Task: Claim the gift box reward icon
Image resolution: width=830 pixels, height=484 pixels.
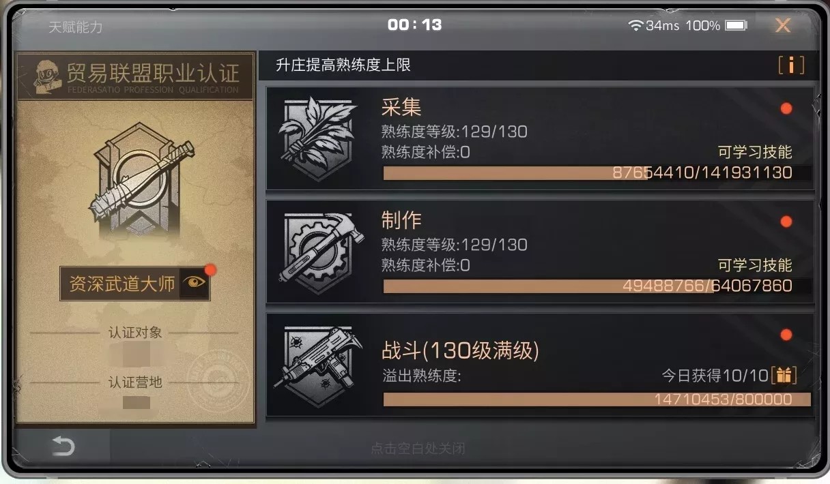Action: pyautogui.click(x=784, y=375)
